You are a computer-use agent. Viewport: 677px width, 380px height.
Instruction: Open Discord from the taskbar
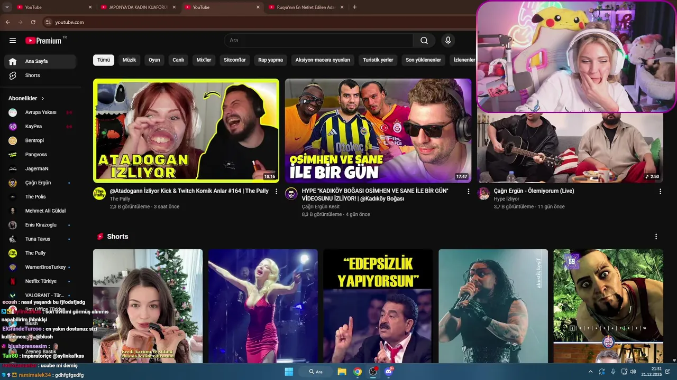tap(389, 372)
